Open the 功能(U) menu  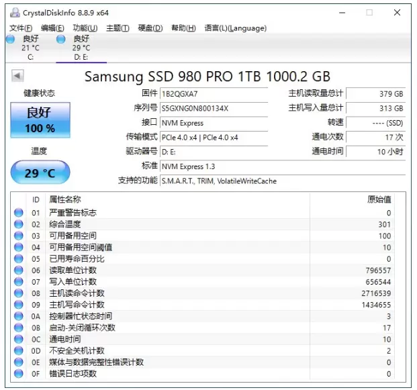(85, 28)
